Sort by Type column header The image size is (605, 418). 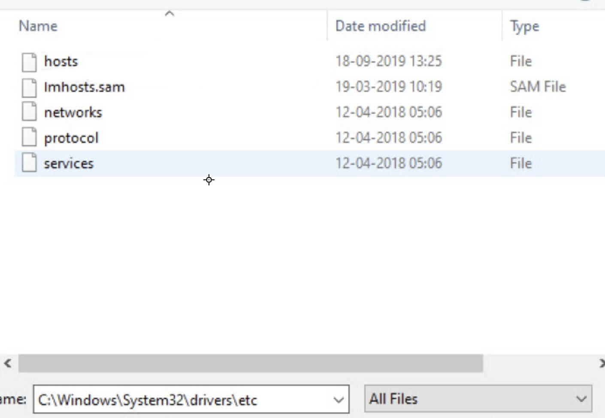(524, 26)
